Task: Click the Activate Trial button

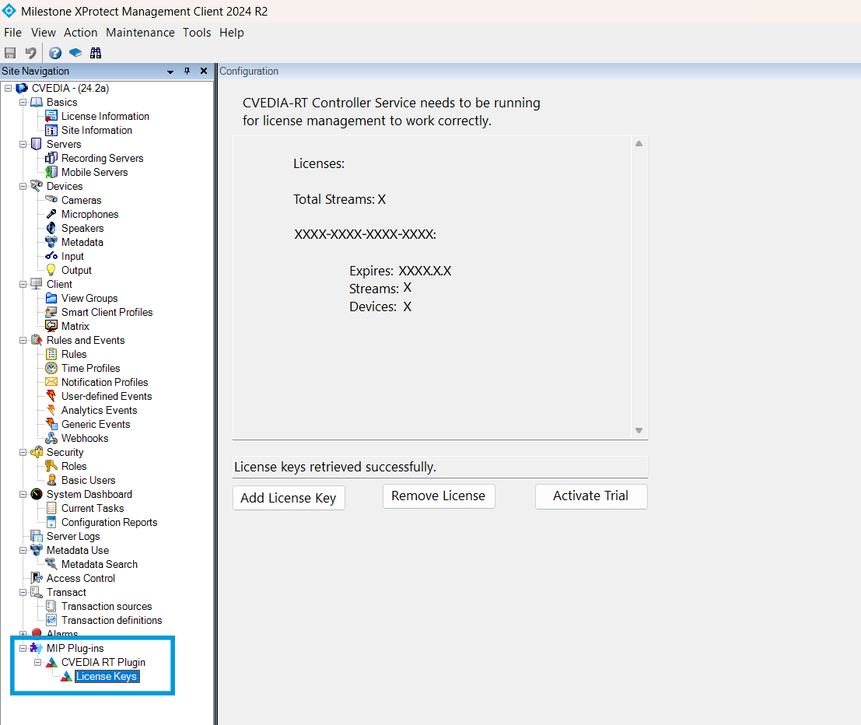Action: (591, 496)
